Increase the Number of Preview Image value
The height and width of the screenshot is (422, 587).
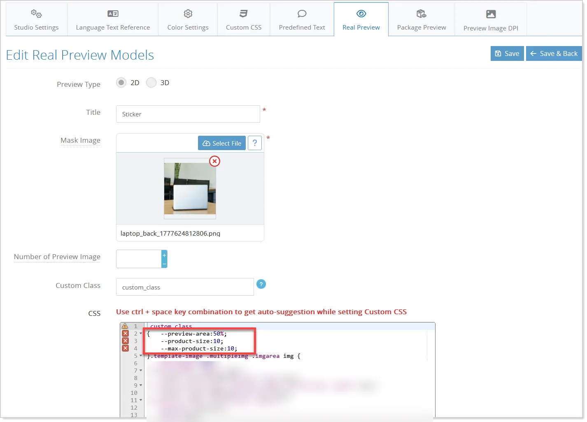[164, 255]
